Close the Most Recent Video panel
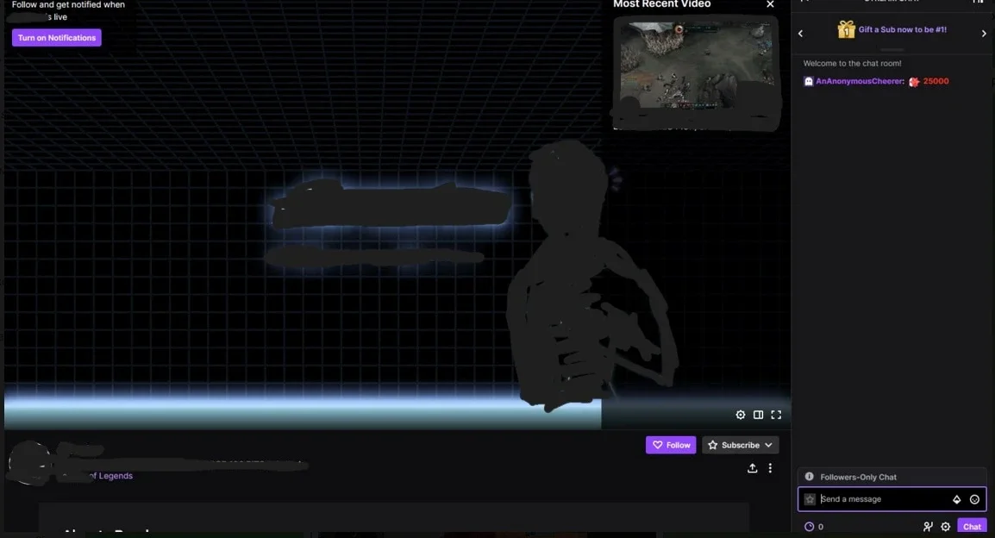 (770, 4)
